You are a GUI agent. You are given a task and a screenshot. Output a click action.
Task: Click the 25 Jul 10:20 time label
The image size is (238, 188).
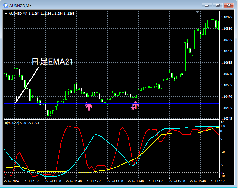pyautogui.click(x=32, y=181)
